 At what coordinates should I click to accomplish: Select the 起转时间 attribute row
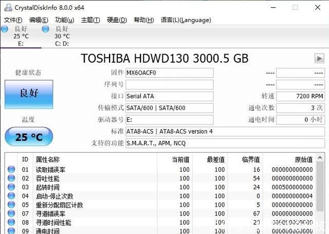click(x=160, y=187)
